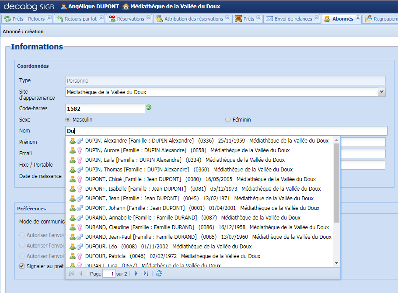Click the next page arrow in pager

136,273
